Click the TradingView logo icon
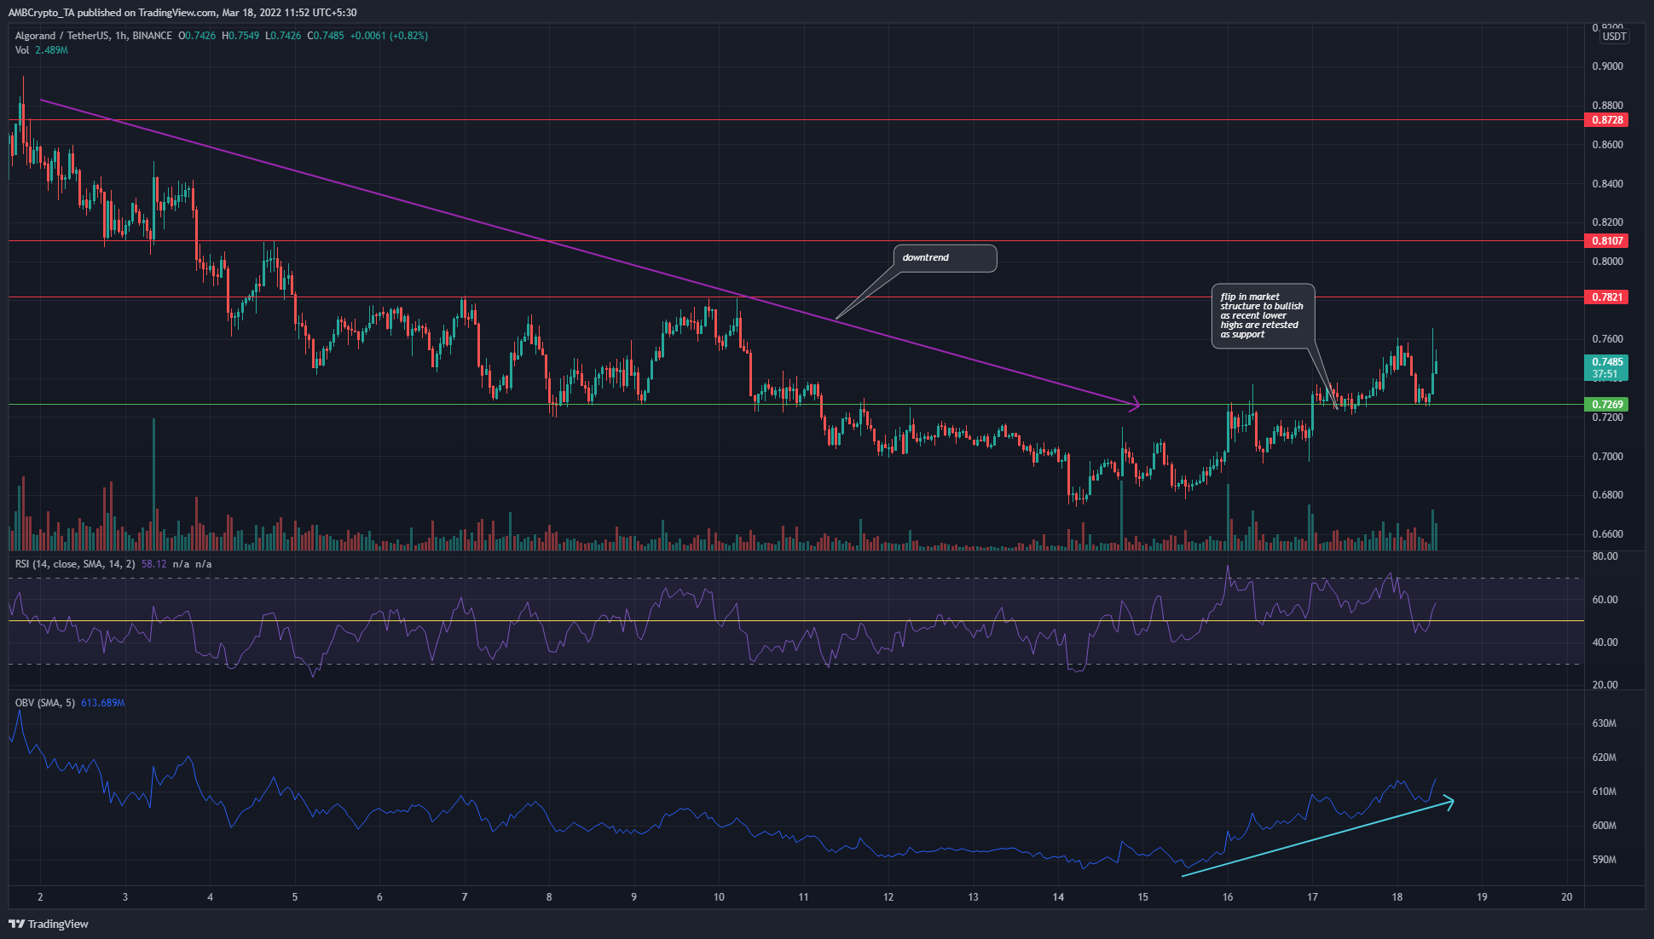This screenshot has width=1654, height=939. tap(16, 924)
